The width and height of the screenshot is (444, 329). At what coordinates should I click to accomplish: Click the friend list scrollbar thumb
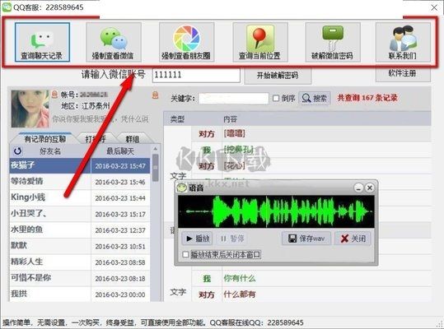tap(155, 167)
